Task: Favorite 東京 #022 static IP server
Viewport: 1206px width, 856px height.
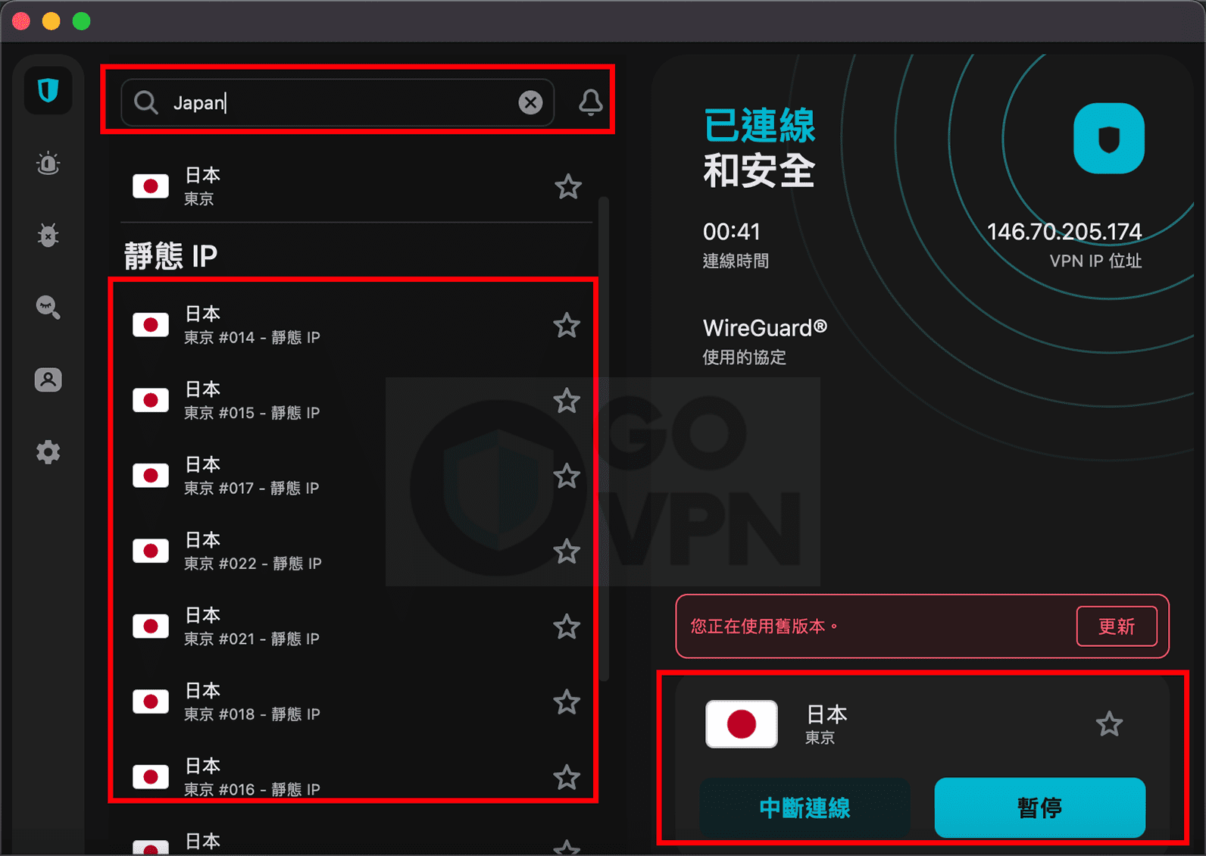Action: [567, 551]
